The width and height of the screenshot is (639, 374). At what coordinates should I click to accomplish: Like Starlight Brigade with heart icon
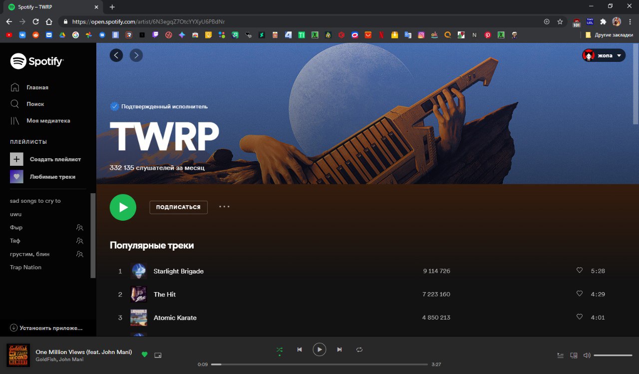(580, 270)
